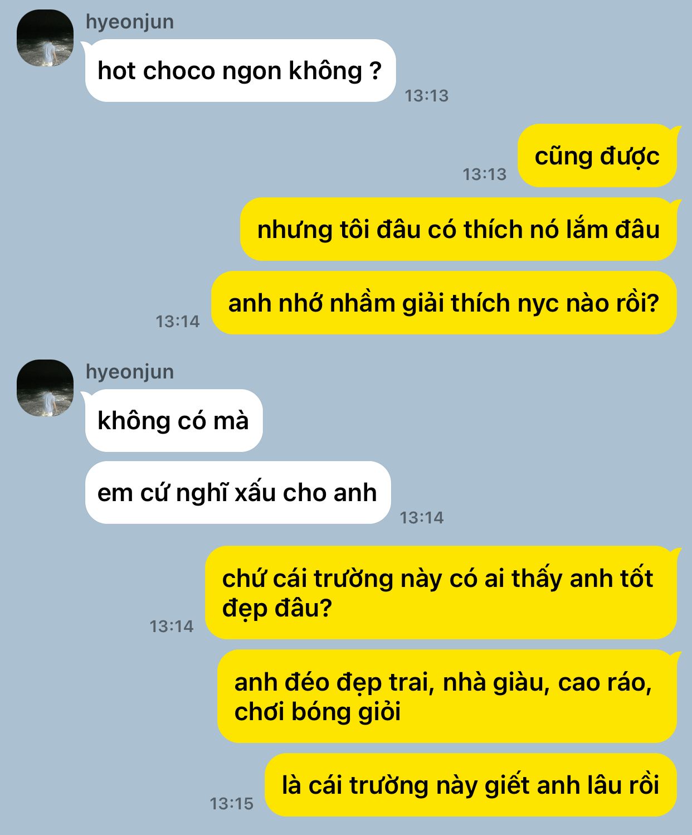Open hyeonjun name above 'không có mà'
The width and height of the screenshot is (692, 835).
tap(130, 372)
